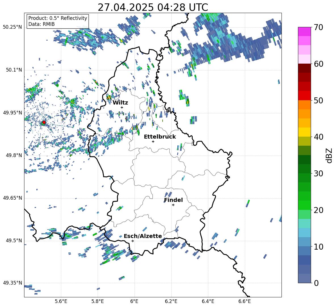336x307 pixels.
Task: Click the Findel city label
Action: point(173,200)
